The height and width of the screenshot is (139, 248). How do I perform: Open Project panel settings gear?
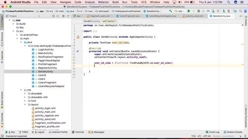coord(64,16)
